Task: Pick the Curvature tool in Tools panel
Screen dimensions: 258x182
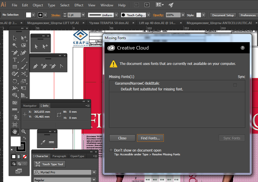Action: [23, 53]
